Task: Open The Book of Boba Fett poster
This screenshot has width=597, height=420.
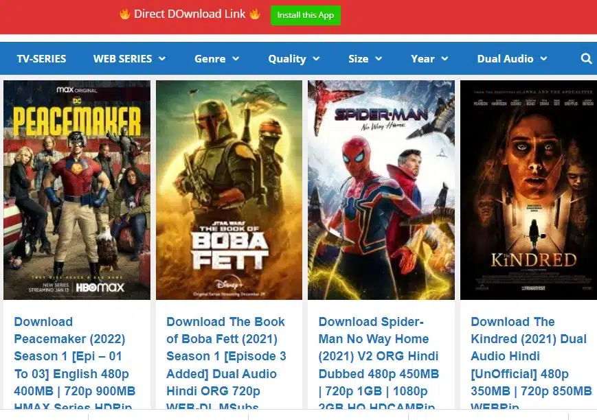Action: pyautogui.click(x=229, y=190)
